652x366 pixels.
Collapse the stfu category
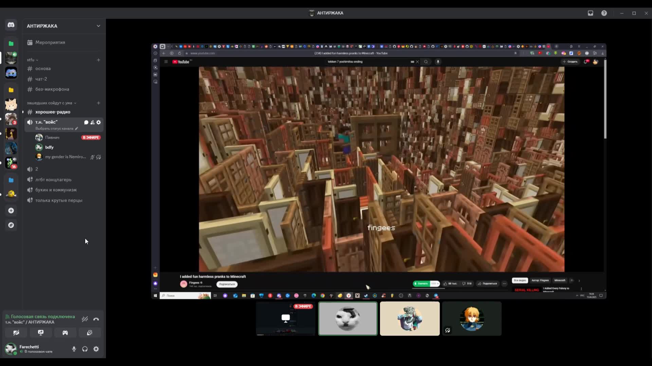(33, 60)
